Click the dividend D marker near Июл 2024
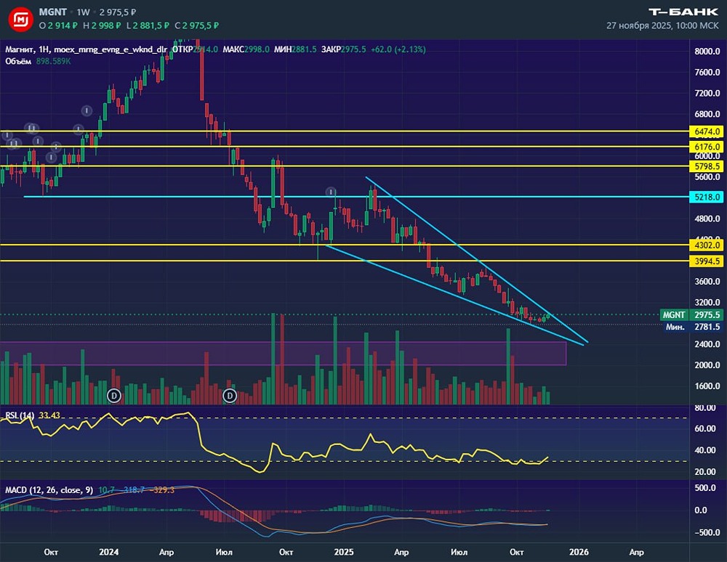The image size is (727, 562). pyautogui.click(x=230, y=396)
